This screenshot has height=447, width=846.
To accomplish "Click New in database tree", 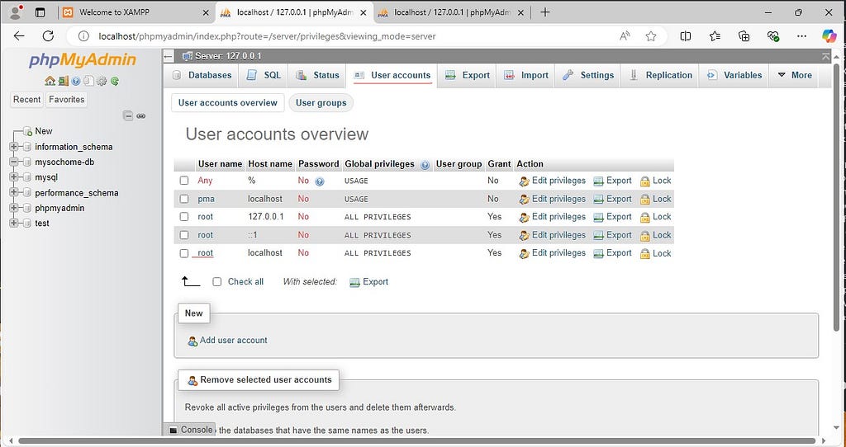I will pos(44,131).
